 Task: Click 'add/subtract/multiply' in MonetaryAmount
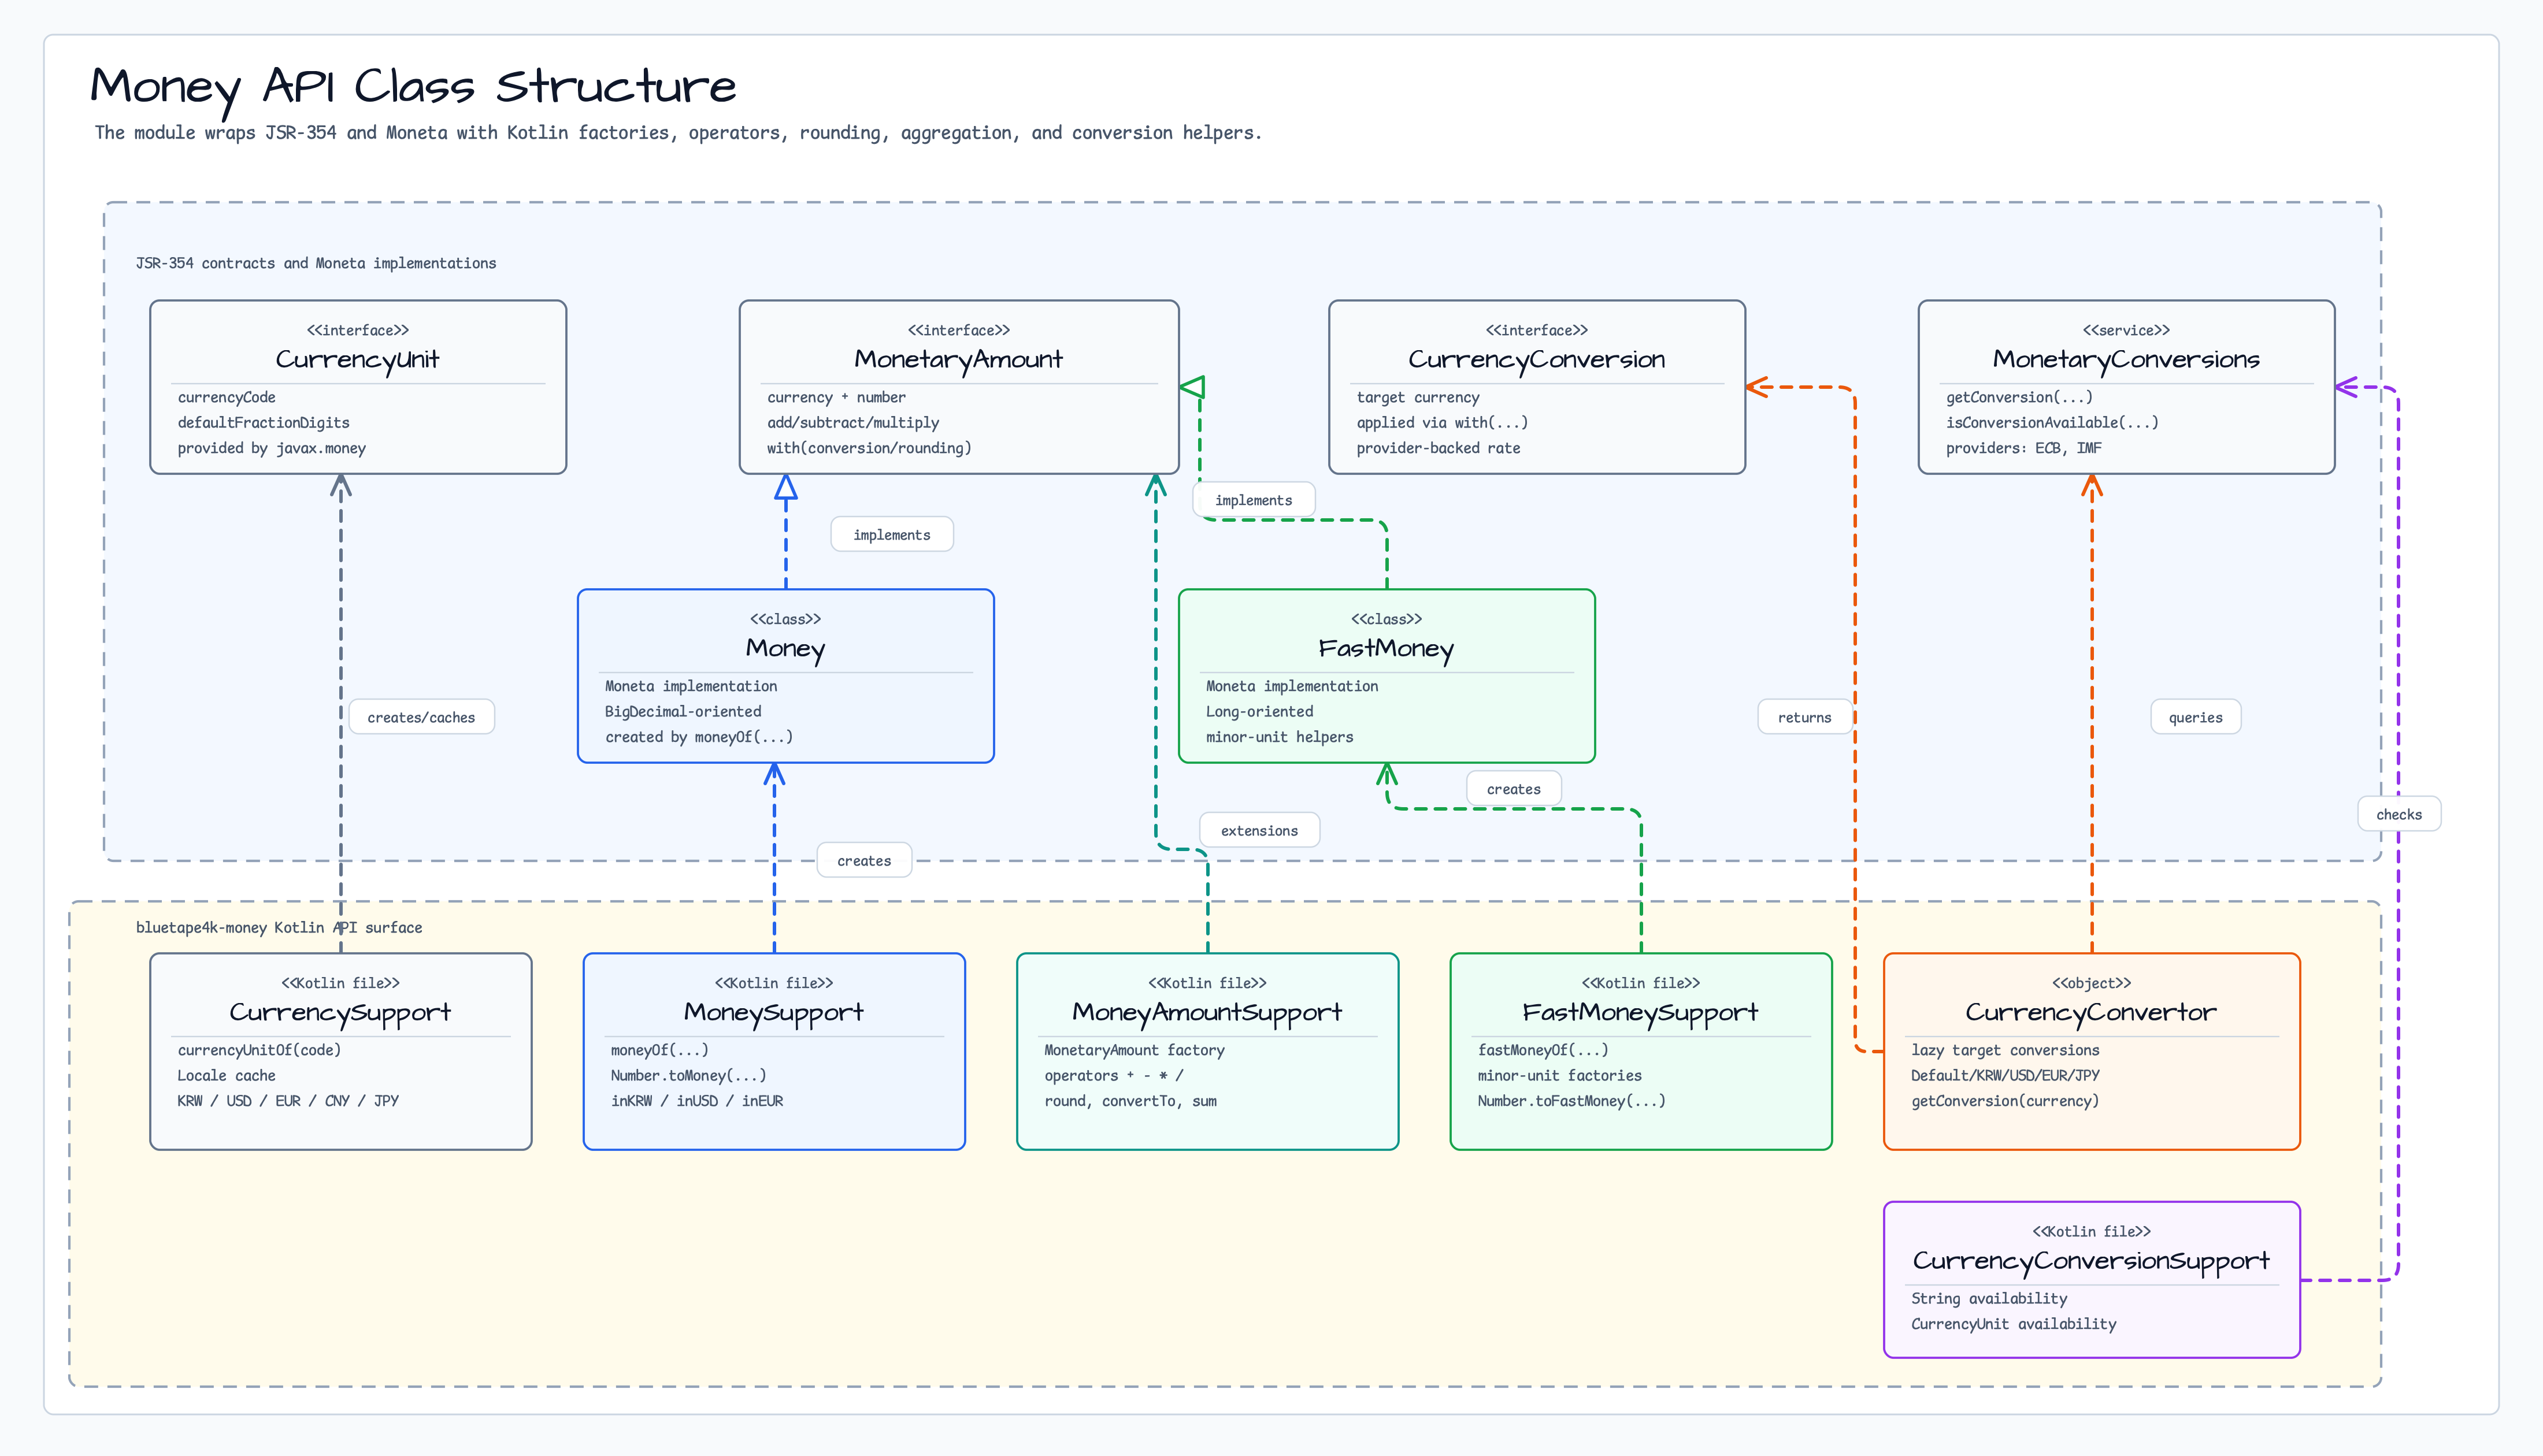click(x=853, y=422)
